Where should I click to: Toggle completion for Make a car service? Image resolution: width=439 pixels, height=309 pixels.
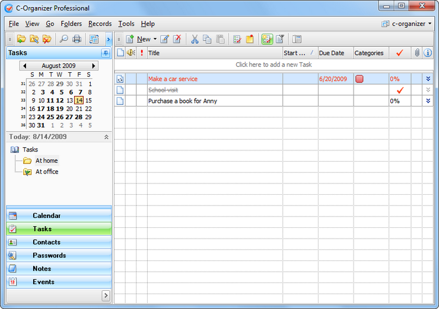pyautogui.click(x=399, y=79)
